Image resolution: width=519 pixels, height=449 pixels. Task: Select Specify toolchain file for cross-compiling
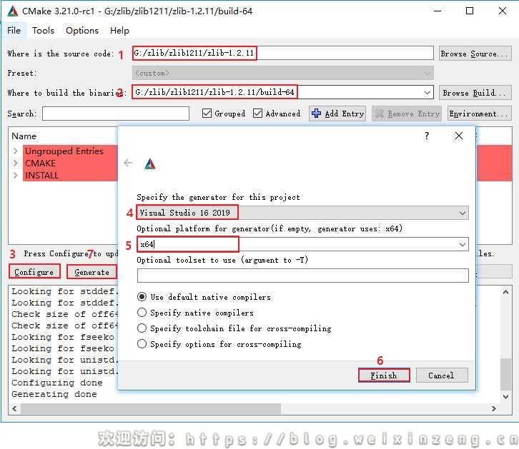click(x=142, y=328)
